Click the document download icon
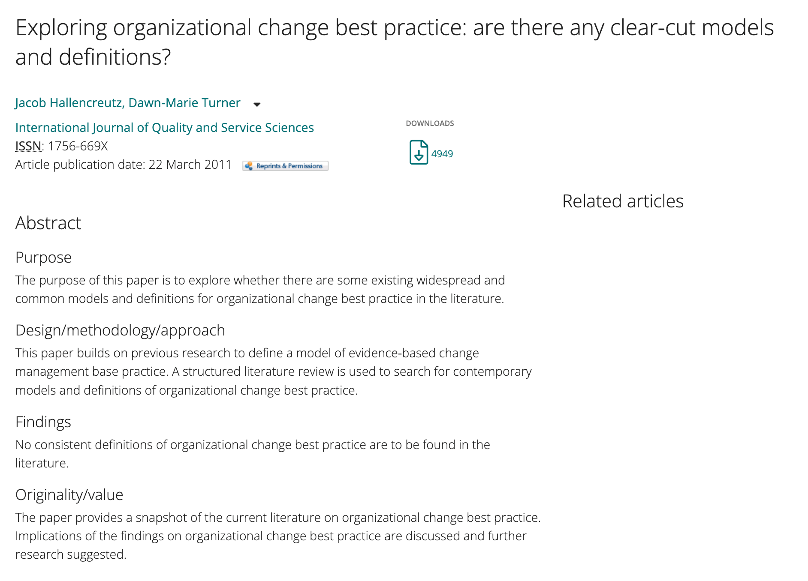The width and height of the screenshot is (808, 581). click(419, 153)
